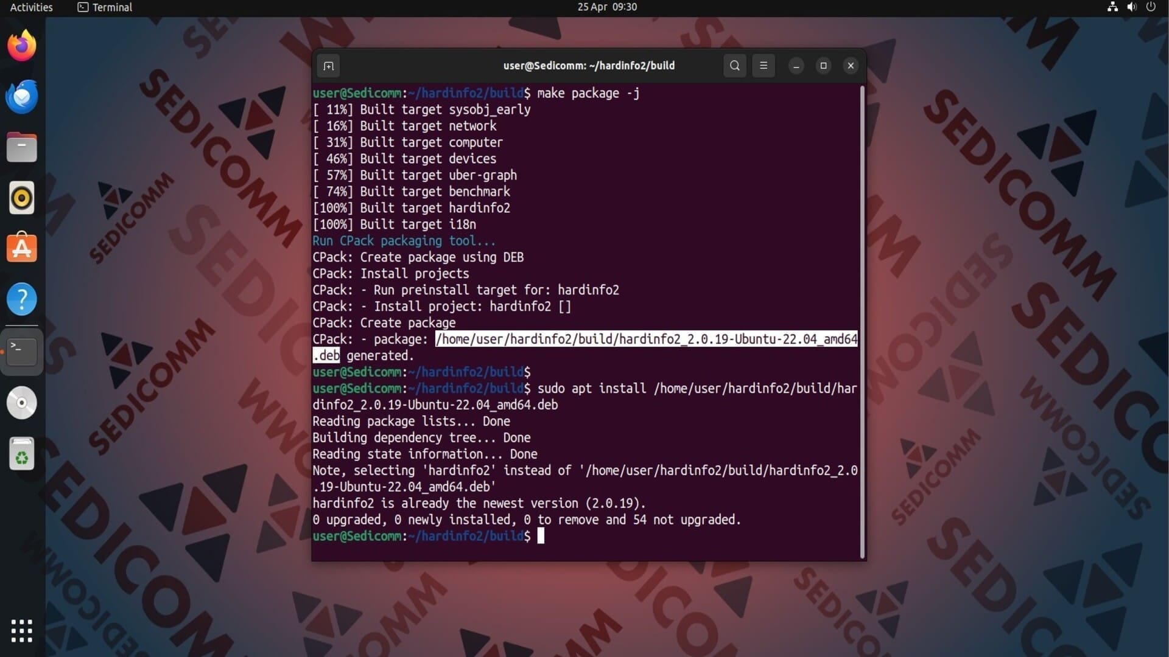Launch Rhythmbox music player
The height and width of the screenshot is (657, 1169).
pos(22,198)
